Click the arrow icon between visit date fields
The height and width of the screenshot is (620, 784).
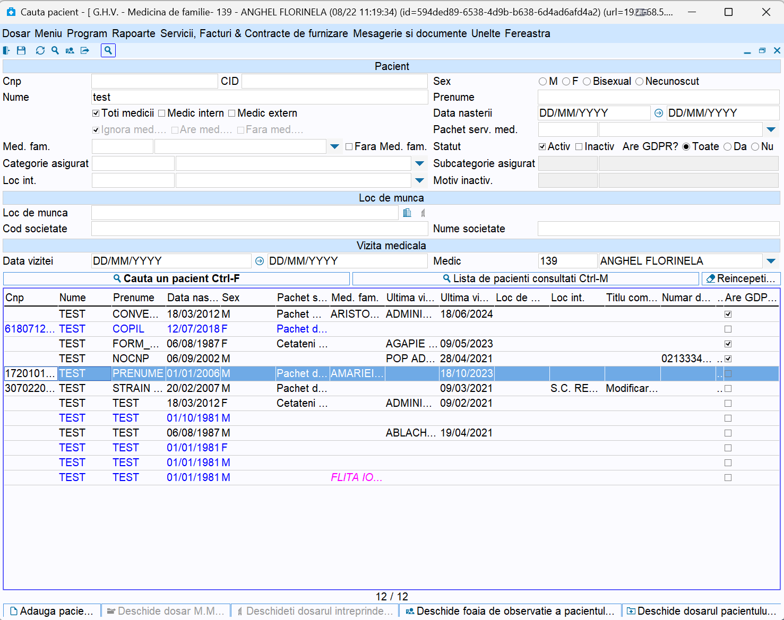pos(260,261)
